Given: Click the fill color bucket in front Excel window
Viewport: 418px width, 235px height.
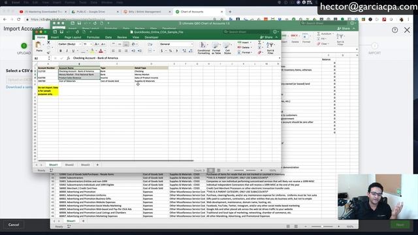Looking at the screenshot, I should click(x=92, y=51).
